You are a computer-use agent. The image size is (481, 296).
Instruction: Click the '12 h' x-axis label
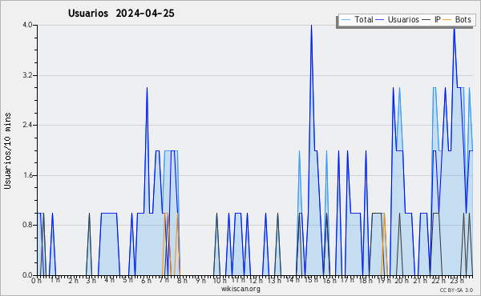(x=256, y=281)
